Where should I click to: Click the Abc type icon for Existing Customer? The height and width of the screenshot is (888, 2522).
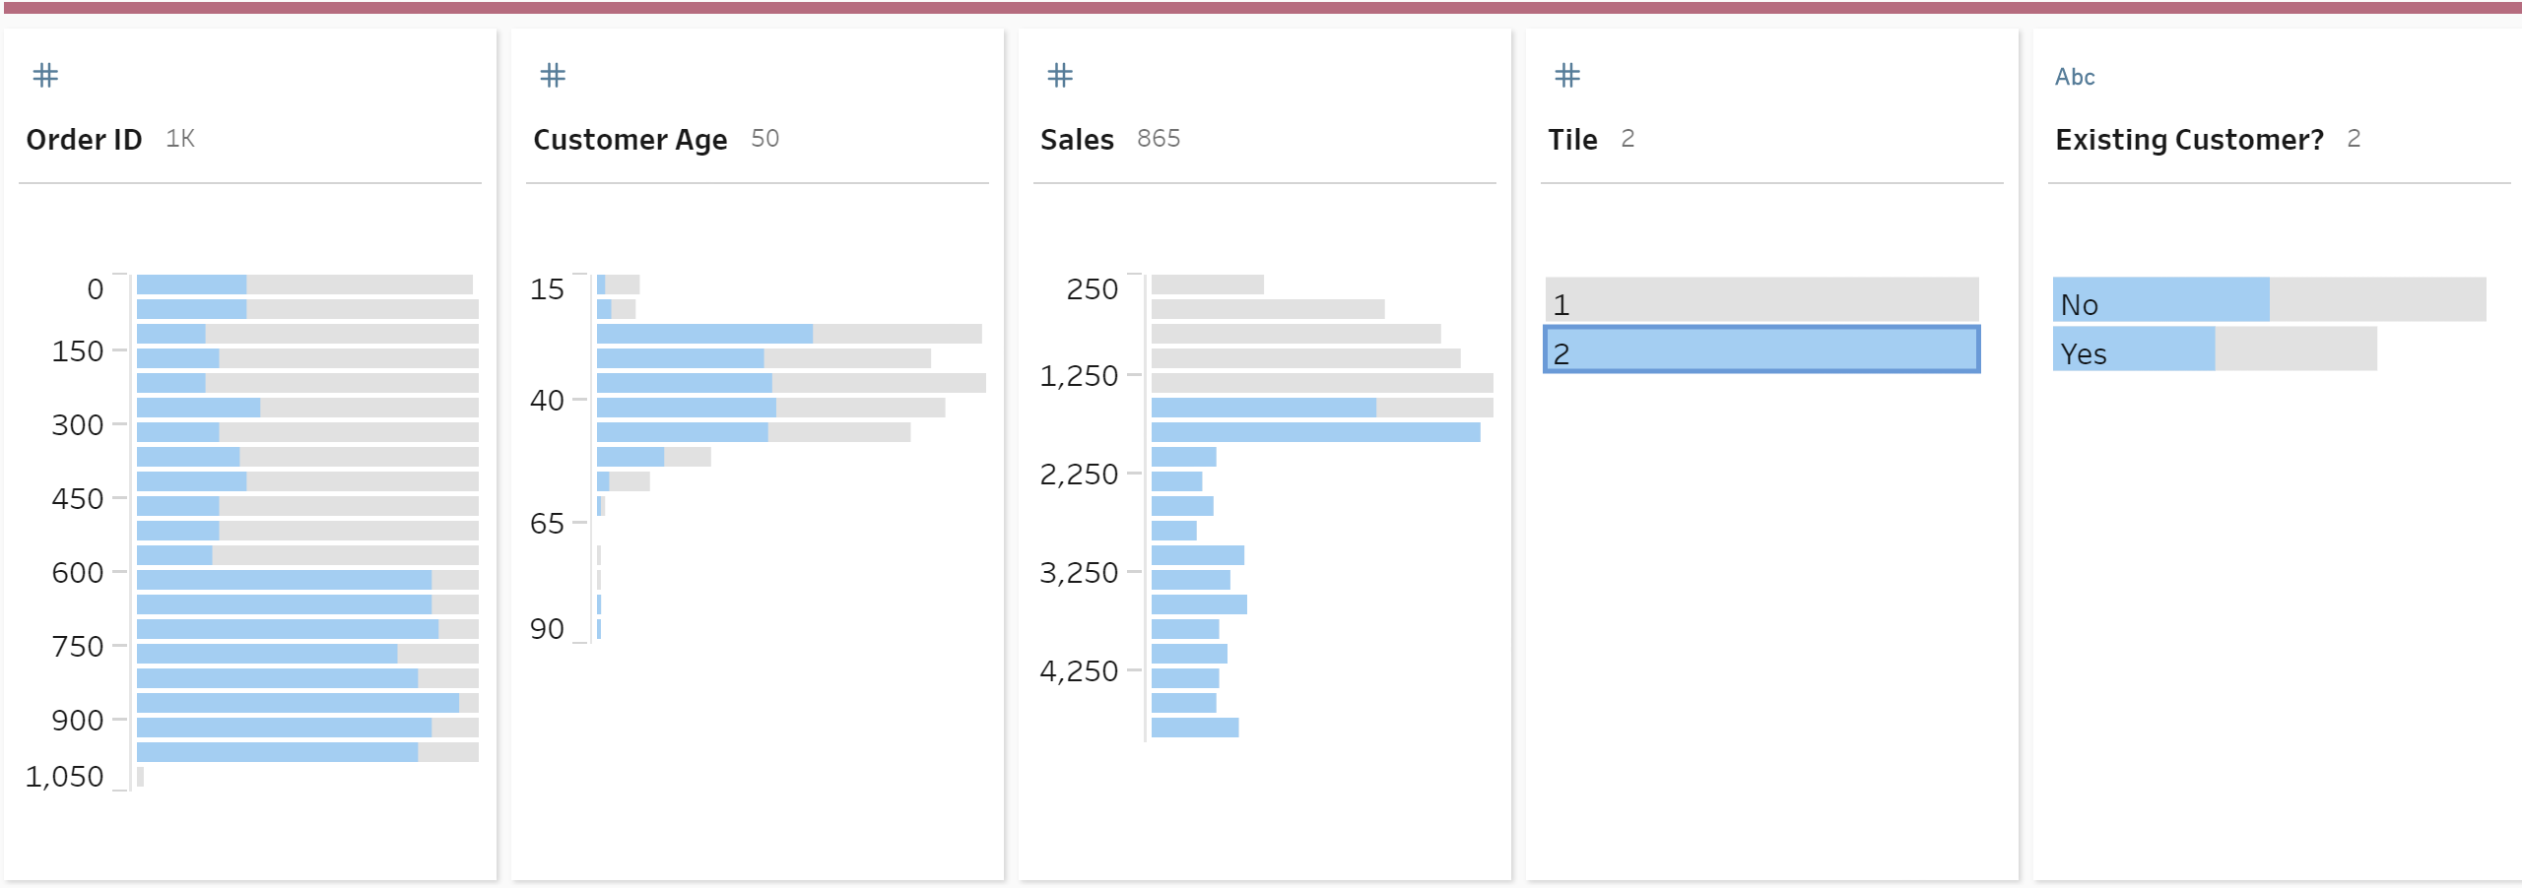[x=2075, y=77]
